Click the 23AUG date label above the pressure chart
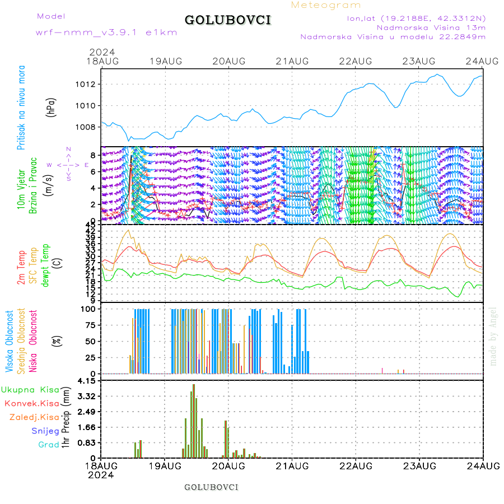Image resolution: width=504 pixels, height=504 pixels. tap(419, 61)
